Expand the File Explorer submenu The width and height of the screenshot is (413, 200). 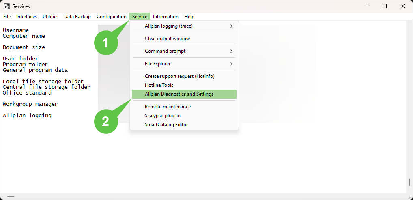184,64
